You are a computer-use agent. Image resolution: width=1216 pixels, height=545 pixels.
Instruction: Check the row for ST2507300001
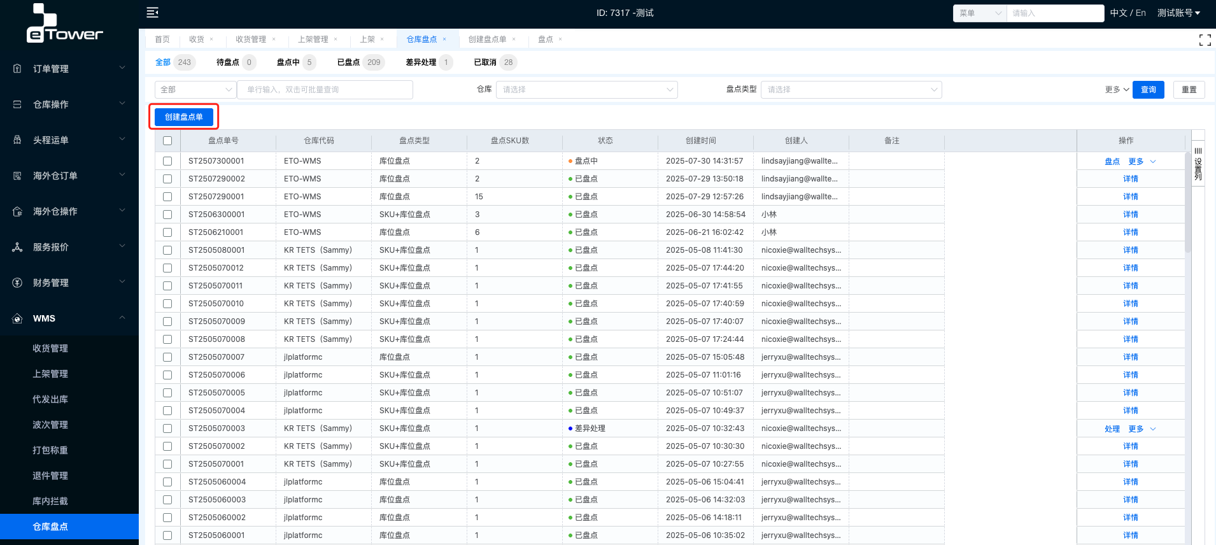click(x=167, y=161)
